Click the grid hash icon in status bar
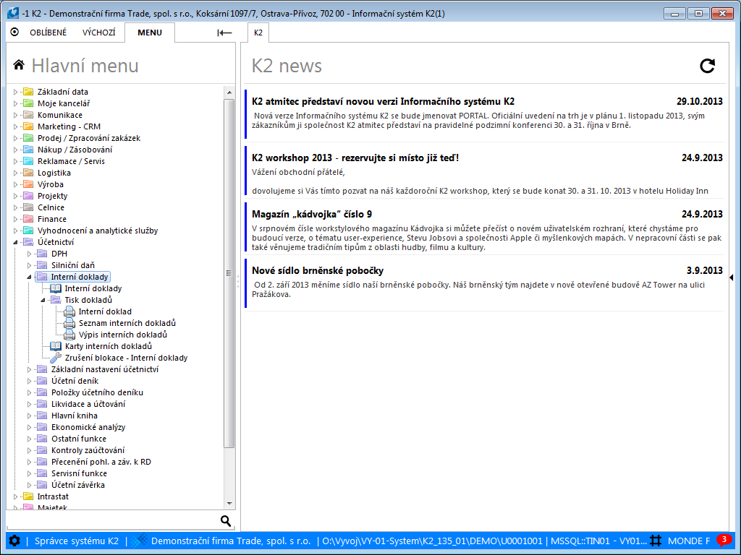The image size is (741, 555). pos(656,541)
